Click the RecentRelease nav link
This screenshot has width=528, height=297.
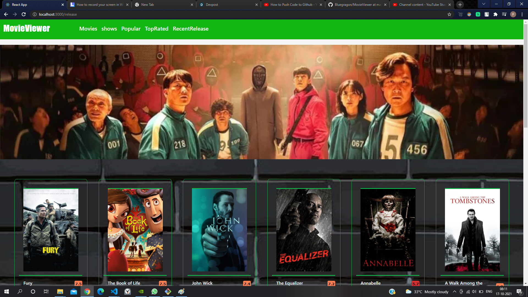click(191, 29)
